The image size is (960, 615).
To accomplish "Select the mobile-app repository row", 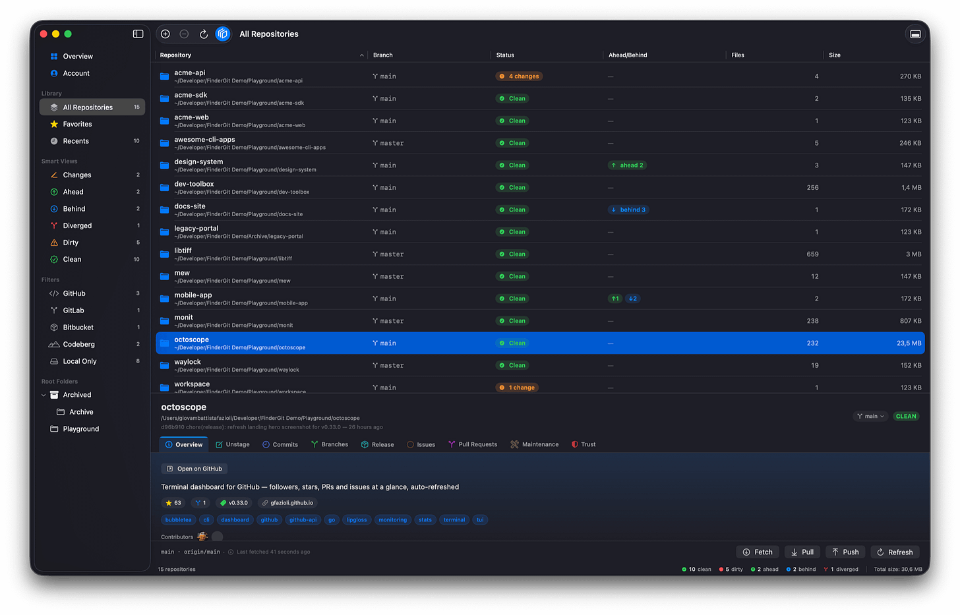I will (540, 299).
